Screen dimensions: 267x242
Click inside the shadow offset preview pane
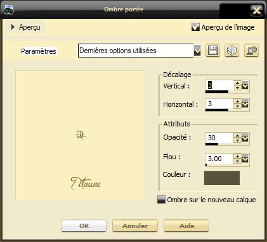(80, 135)
